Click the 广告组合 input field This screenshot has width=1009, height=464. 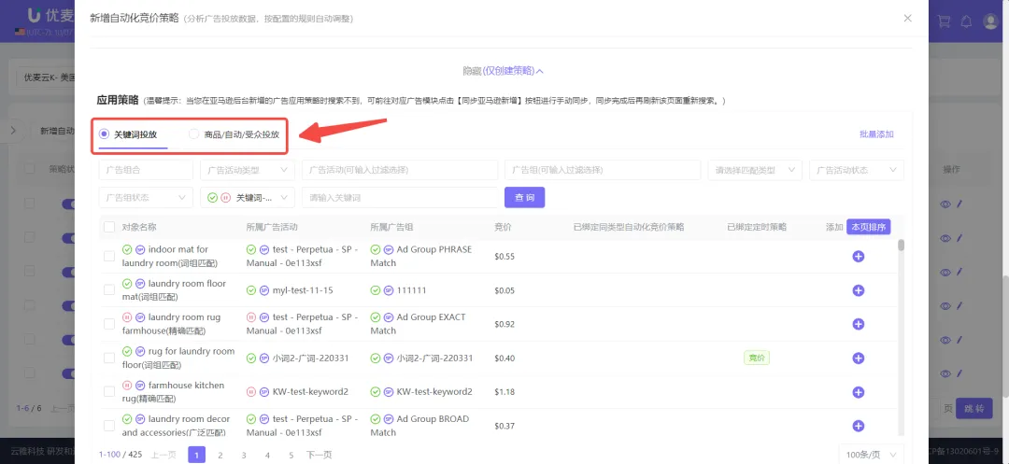[x=146, y=170]
